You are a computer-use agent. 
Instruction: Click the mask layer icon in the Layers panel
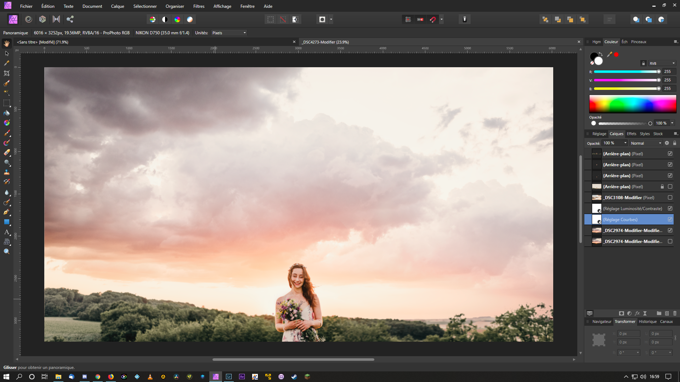[621, 313]
